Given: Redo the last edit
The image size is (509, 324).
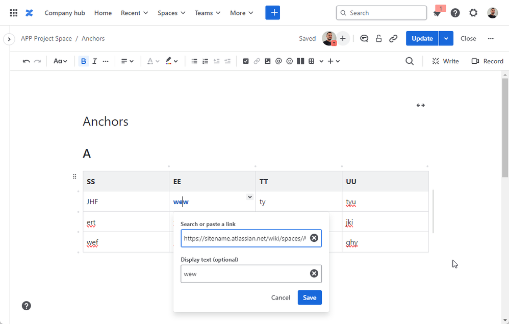Looking at the screenshot, I should [37, 61].
